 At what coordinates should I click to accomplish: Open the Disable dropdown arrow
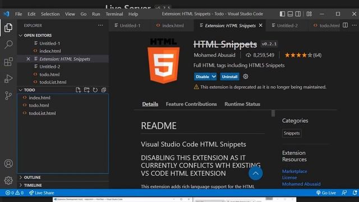(x=214, y=76)
